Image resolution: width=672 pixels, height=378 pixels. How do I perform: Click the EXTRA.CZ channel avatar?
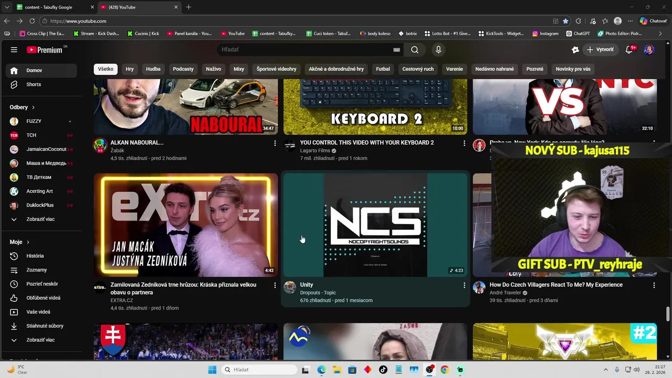coord(100,287)
